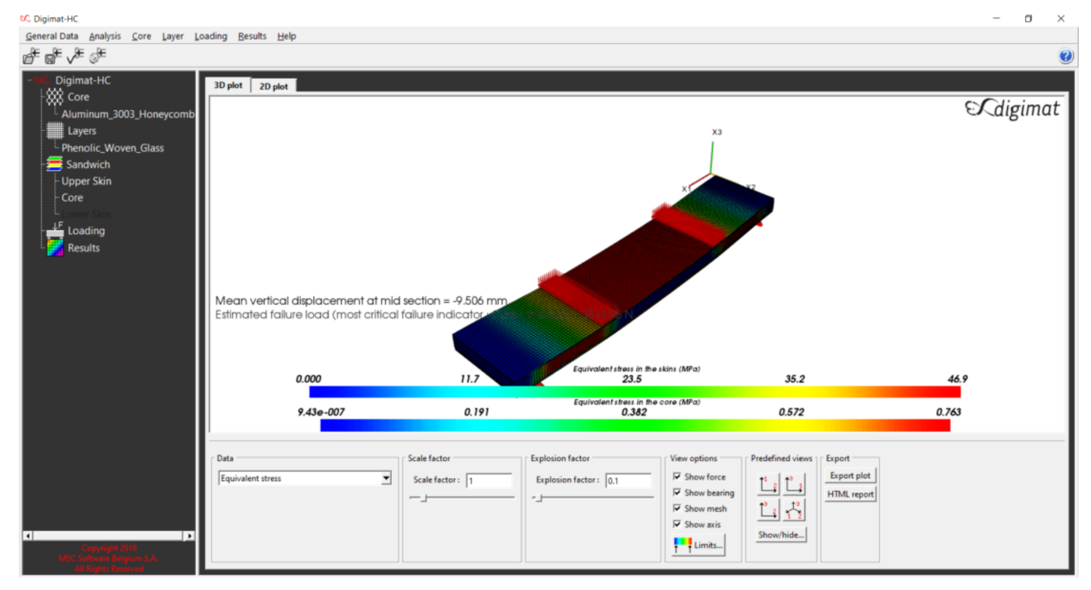Switch to the 2D plot tab
This screenshot has width=1091, height=590.
click(x=273, y=86)
